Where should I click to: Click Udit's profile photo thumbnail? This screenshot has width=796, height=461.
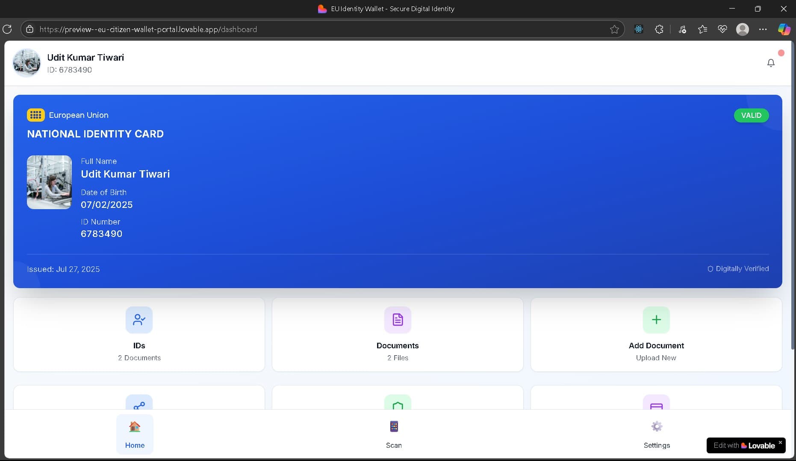click(x=26, y=63)
